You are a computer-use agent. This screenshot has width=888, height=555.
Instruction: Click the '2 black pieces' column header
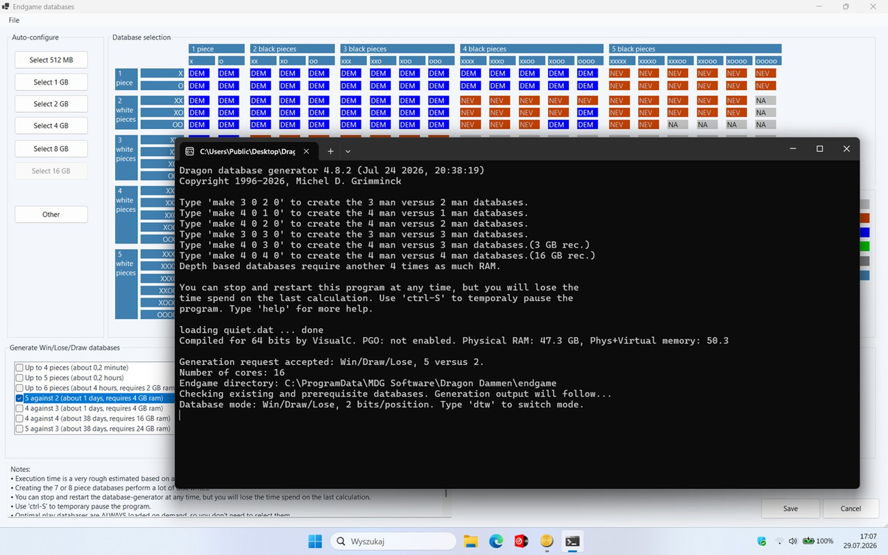[x=292, y=49]
